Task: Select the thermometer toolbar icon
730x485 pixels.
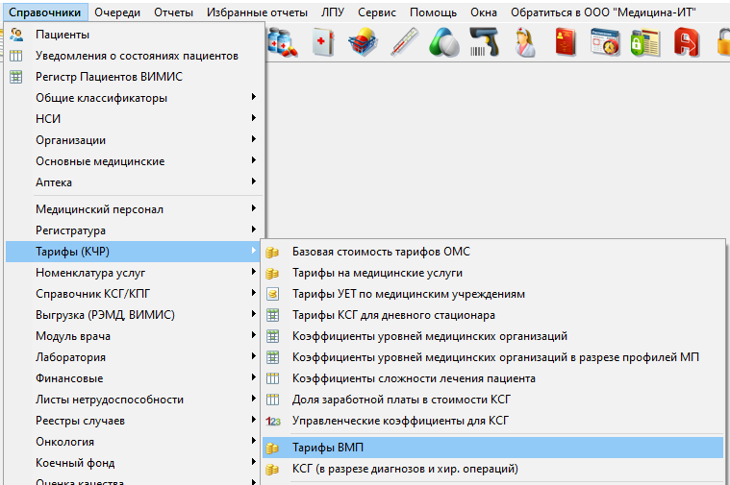Action: pyautogui.click(x=403, y=43)
